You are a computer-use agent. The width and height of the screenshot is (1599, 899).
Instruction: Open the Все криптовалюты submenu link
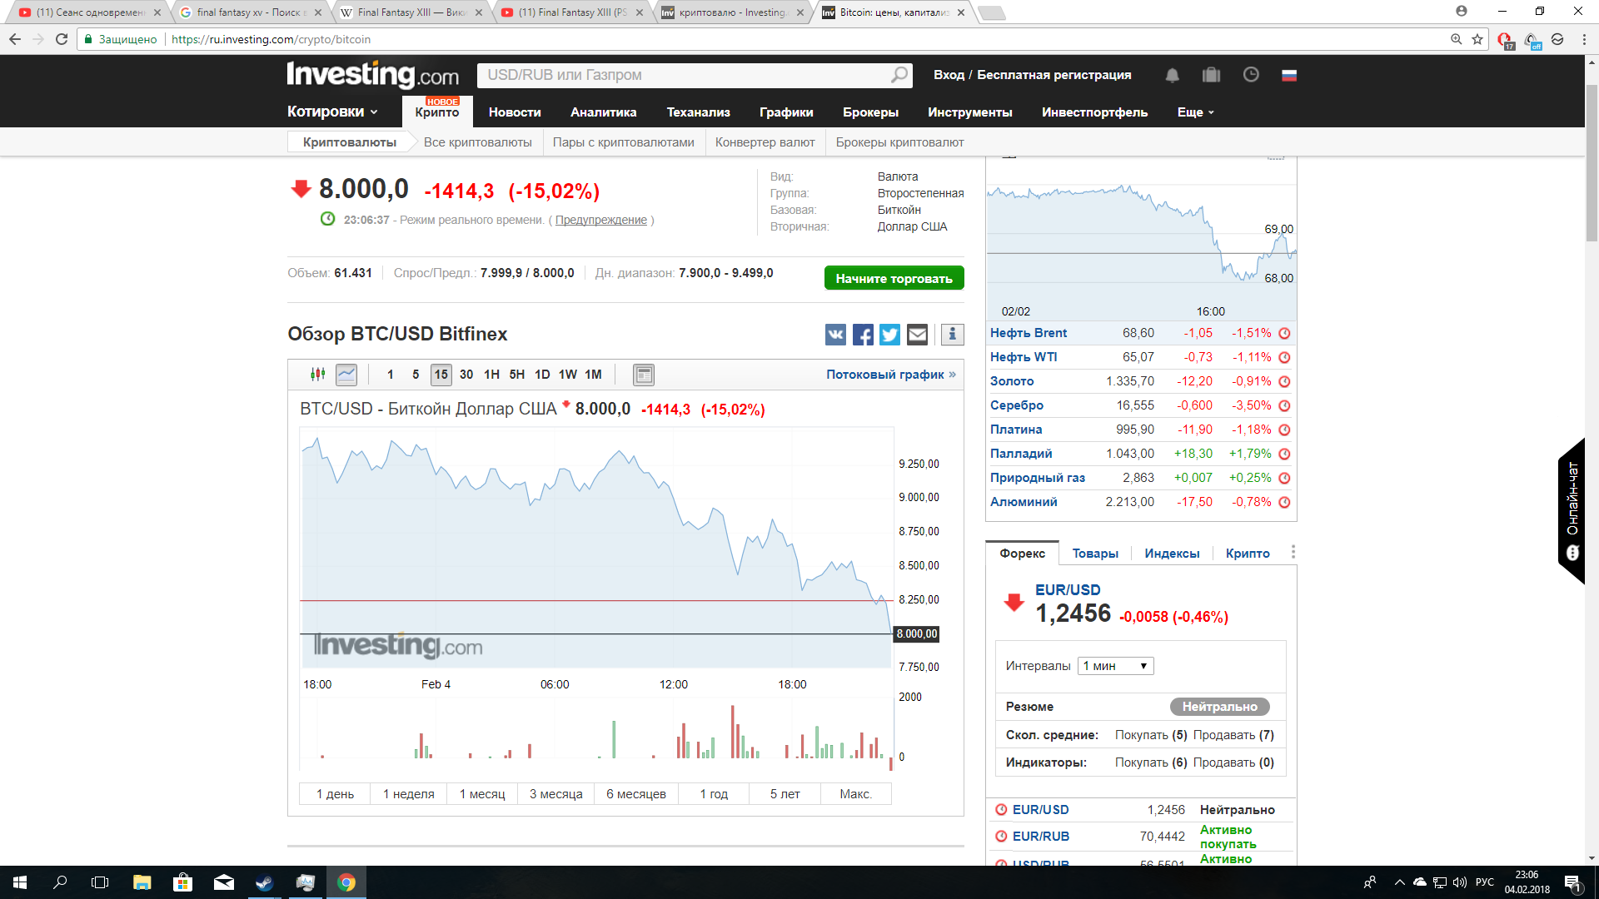coord(478,142)
